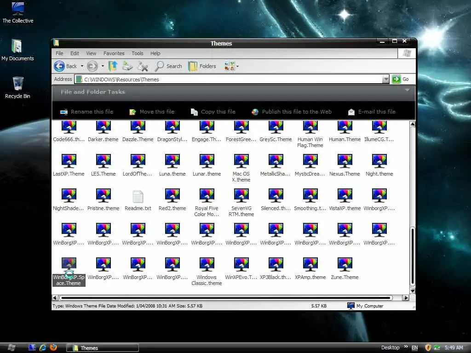
Task: Click the Forward navigation arrow
Action: (92, 66)
